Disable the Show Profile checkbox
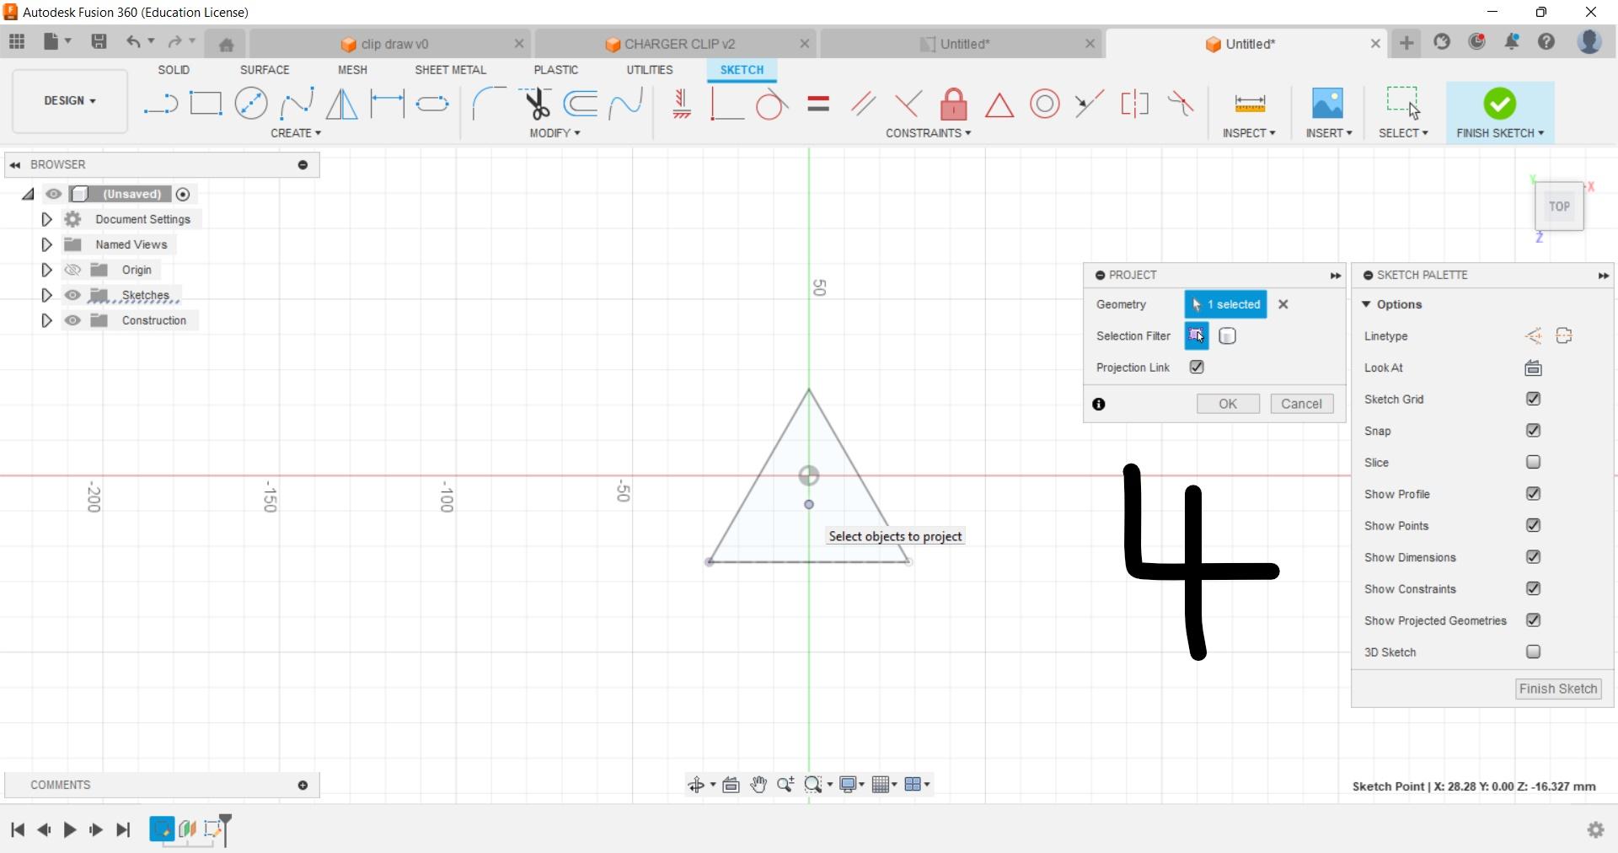 (x=1533, y=494)
